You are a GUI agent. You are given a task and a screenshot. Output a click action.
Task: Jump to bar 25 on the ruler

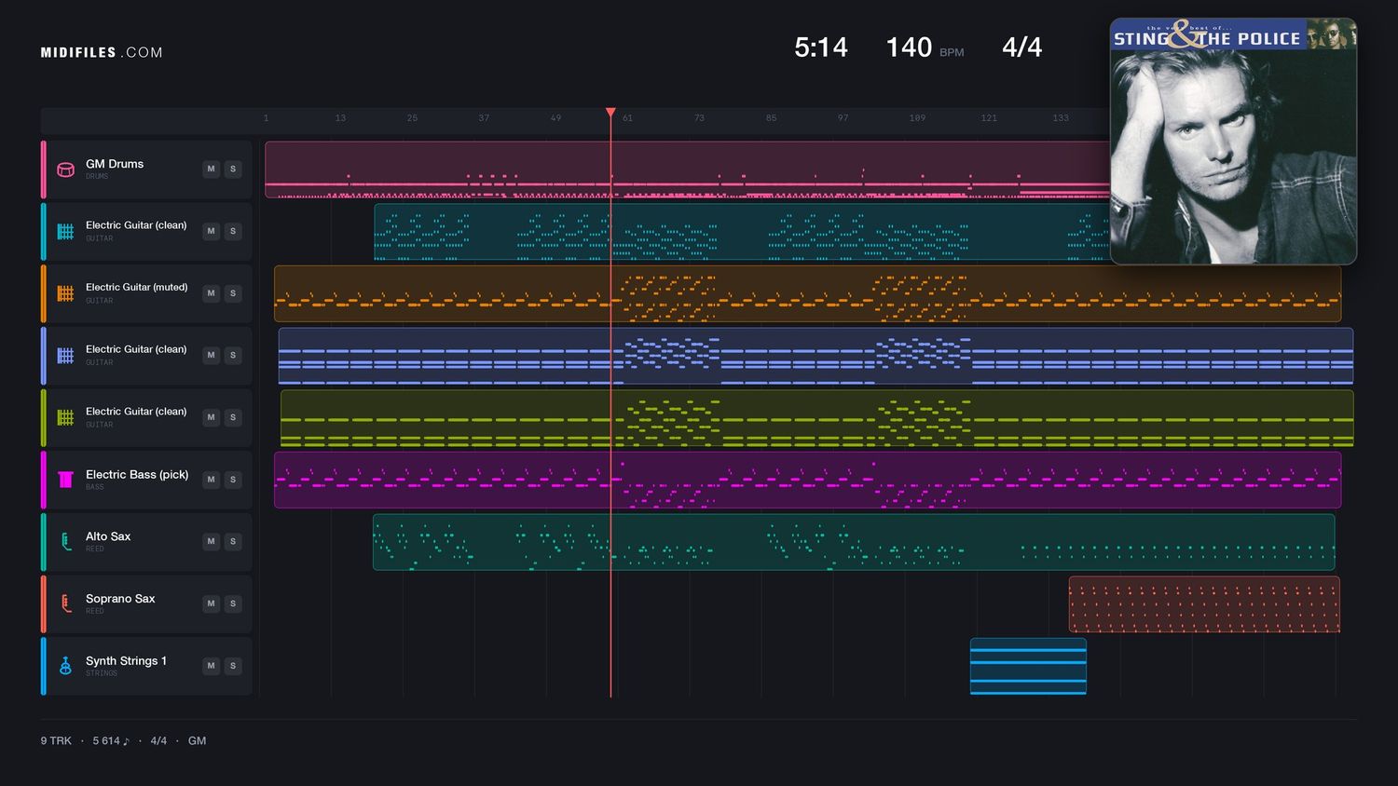pyautogui.click(x=412, y=118)
